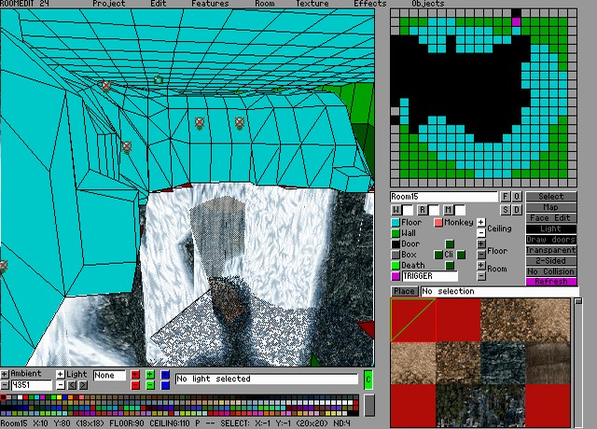The height and width of the screenshot is (429, 597).
Task: Choose the gray Box type square
Action: 396,255
